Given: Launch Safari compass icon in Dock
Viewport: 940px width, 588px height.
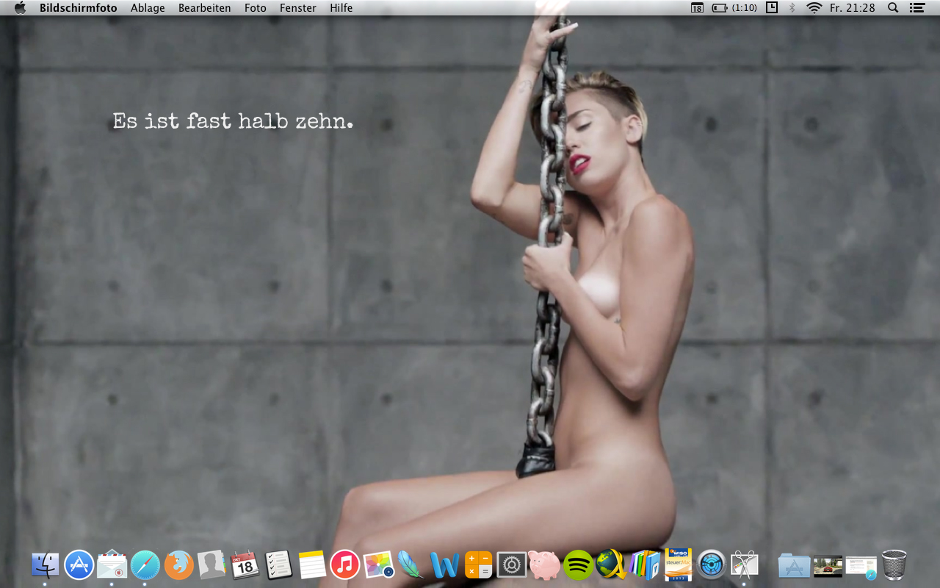Looking at the screenshot, I should [145, 565].
